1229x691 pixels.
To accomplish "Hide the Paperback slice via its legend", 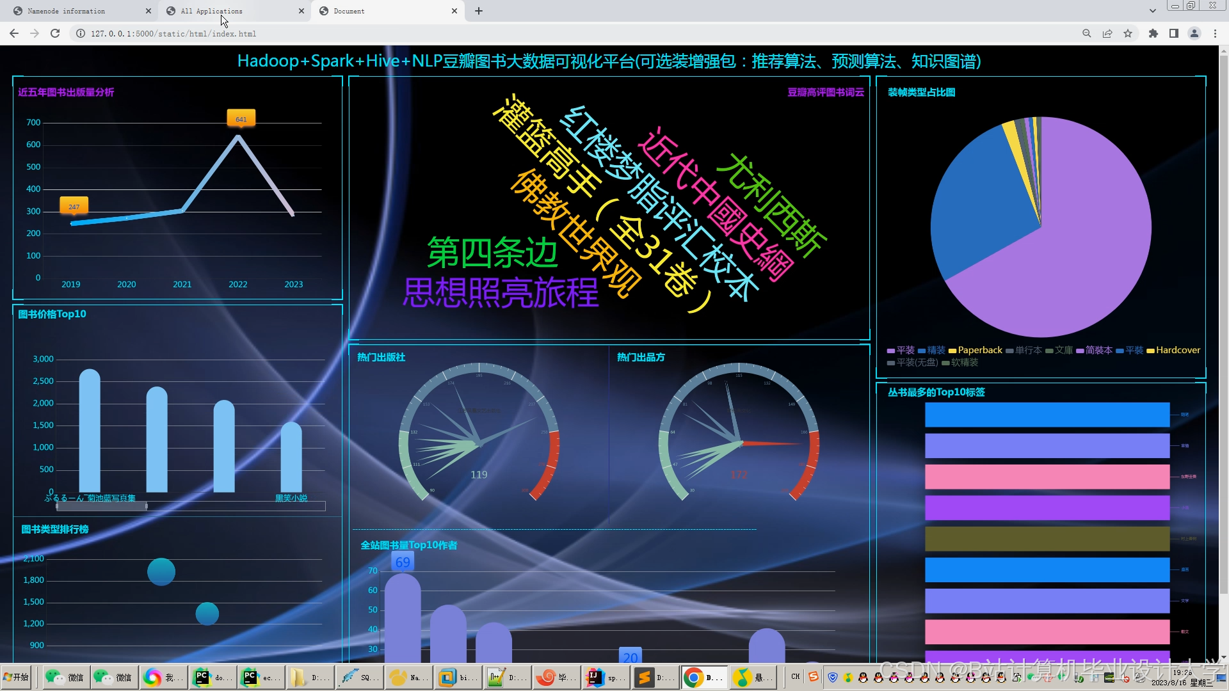I will (976, 350).
